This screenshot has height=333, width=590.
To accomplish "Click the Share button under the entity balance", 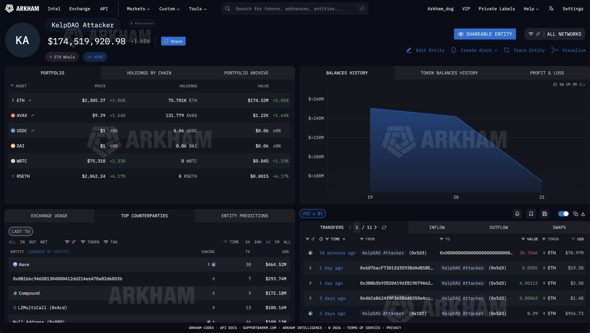I will click(173, 41).
